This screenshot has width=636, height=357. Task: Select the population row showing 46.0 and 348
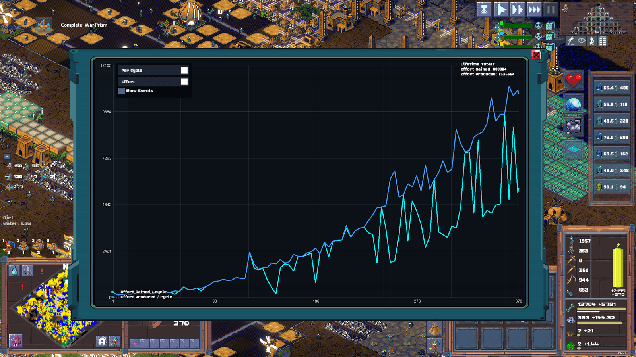pos(612,170)
